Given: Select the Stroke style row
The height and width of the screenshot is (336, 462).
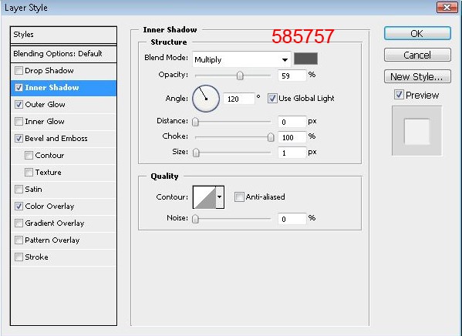Looking at the screenshot, I should [63, 257].
